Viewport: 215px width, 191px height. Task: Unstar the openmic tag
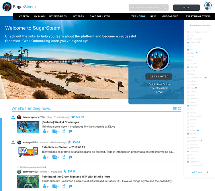188,151
